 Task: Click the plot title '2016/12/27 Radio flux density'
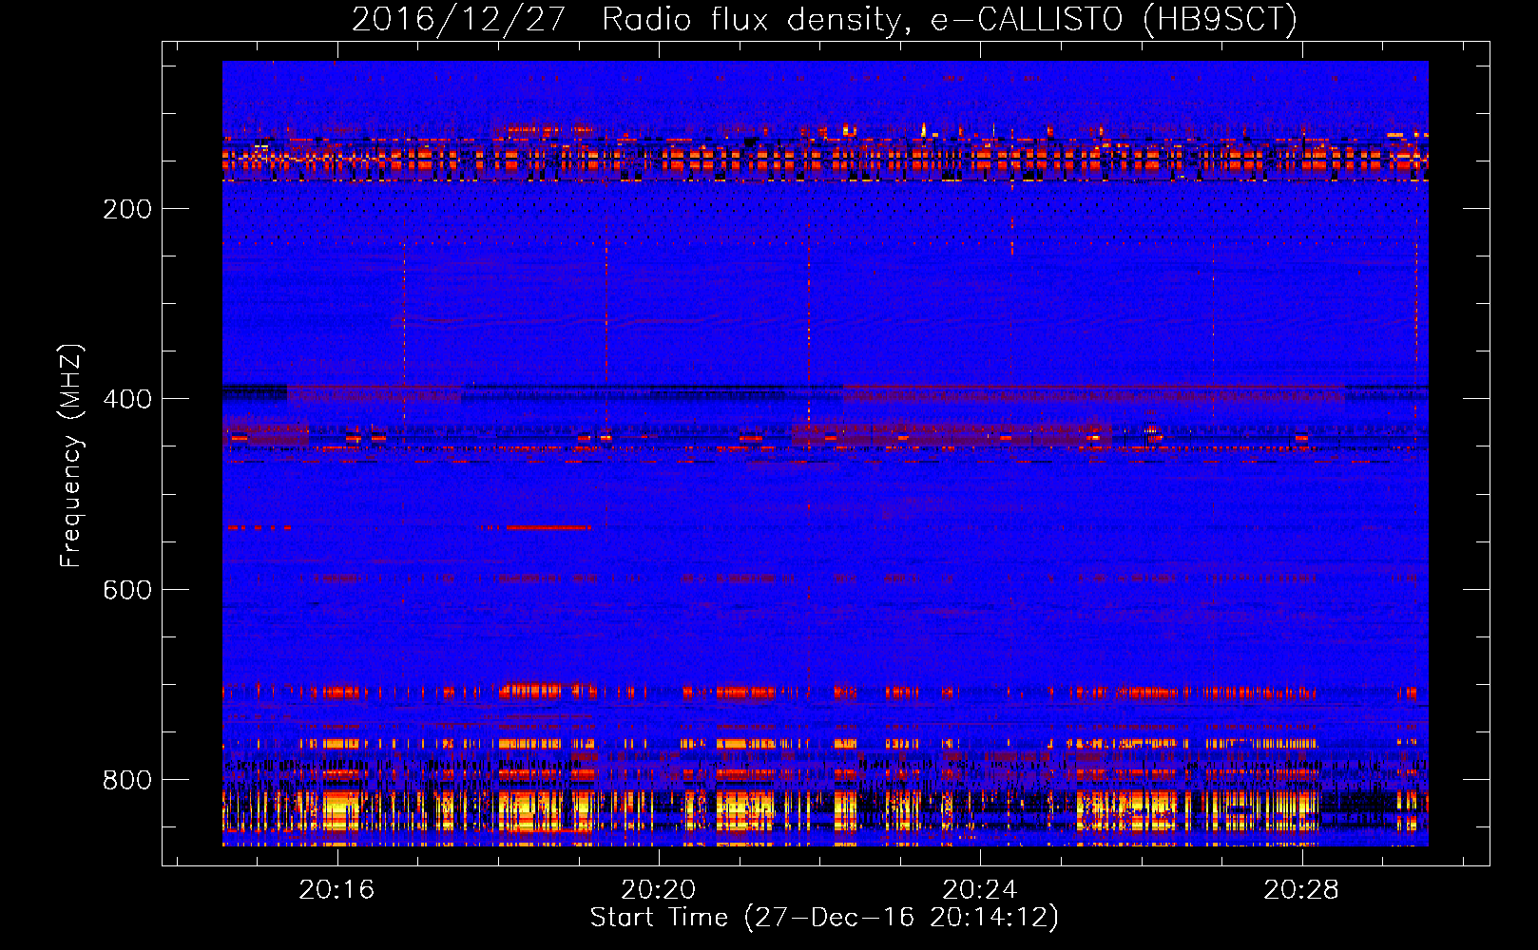824,19
